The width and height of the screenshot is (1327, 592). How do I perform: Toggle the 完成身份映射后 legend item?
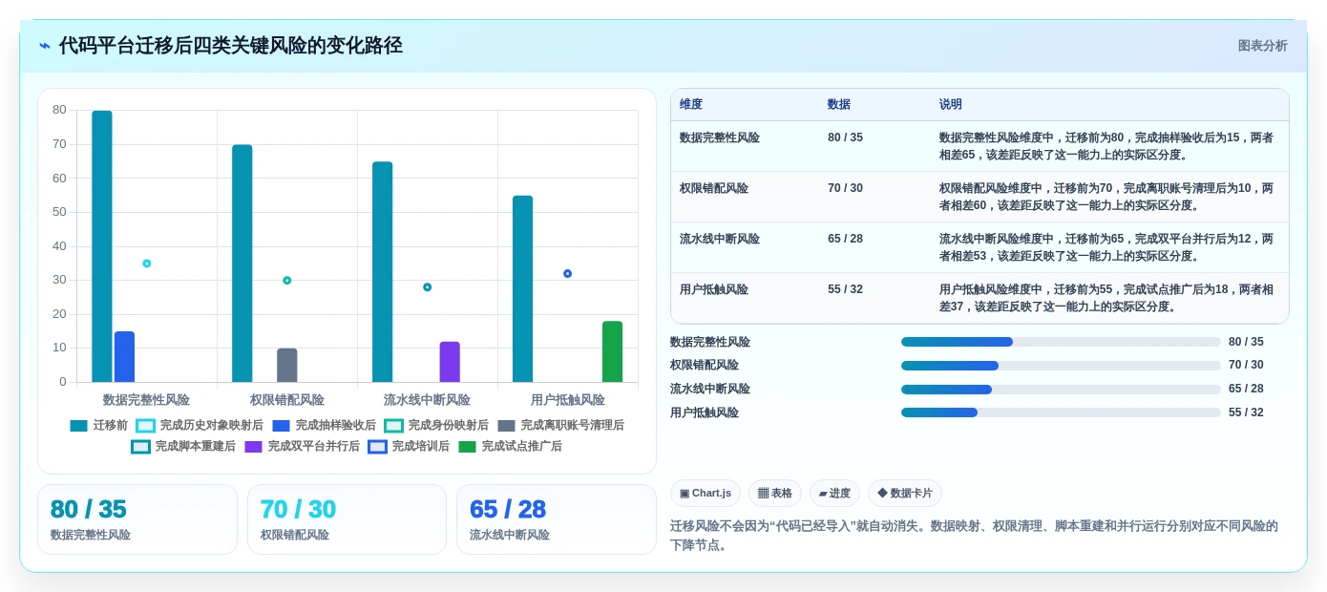click(436, 425)
